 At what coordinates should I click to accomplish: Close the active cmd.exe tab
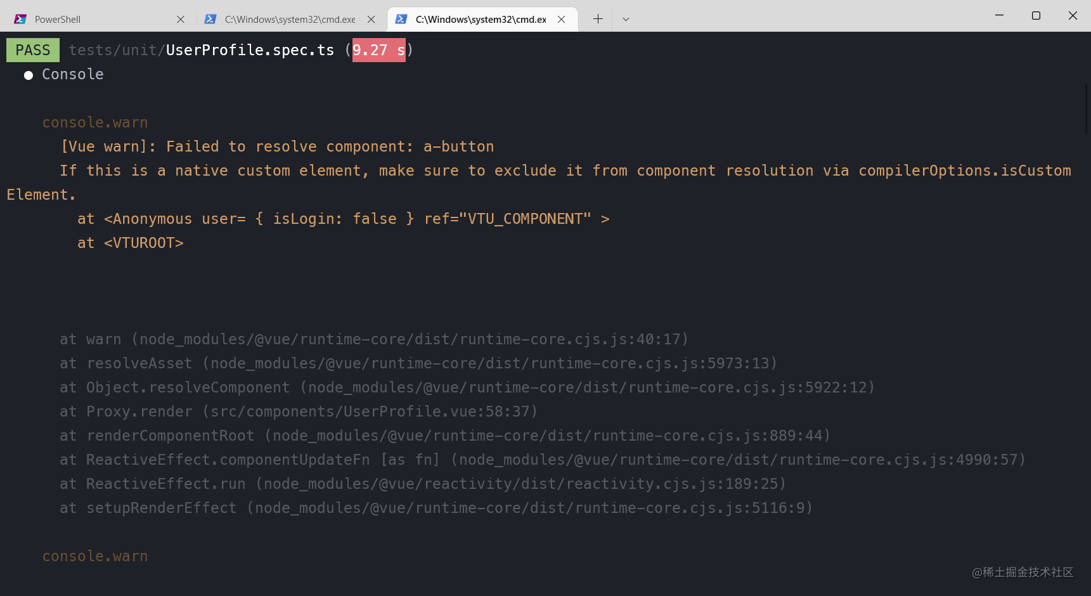pyautogui.click(x=562, y=19)
